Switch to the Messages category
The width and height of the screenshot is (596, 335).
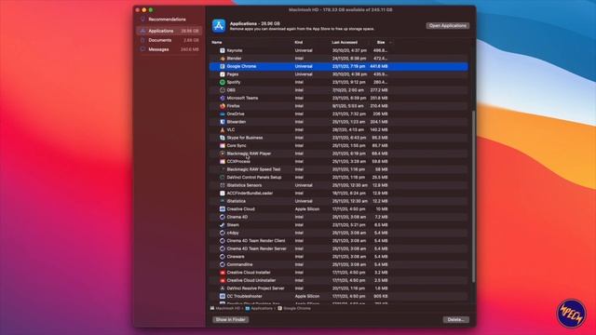[x=169, y=49]
